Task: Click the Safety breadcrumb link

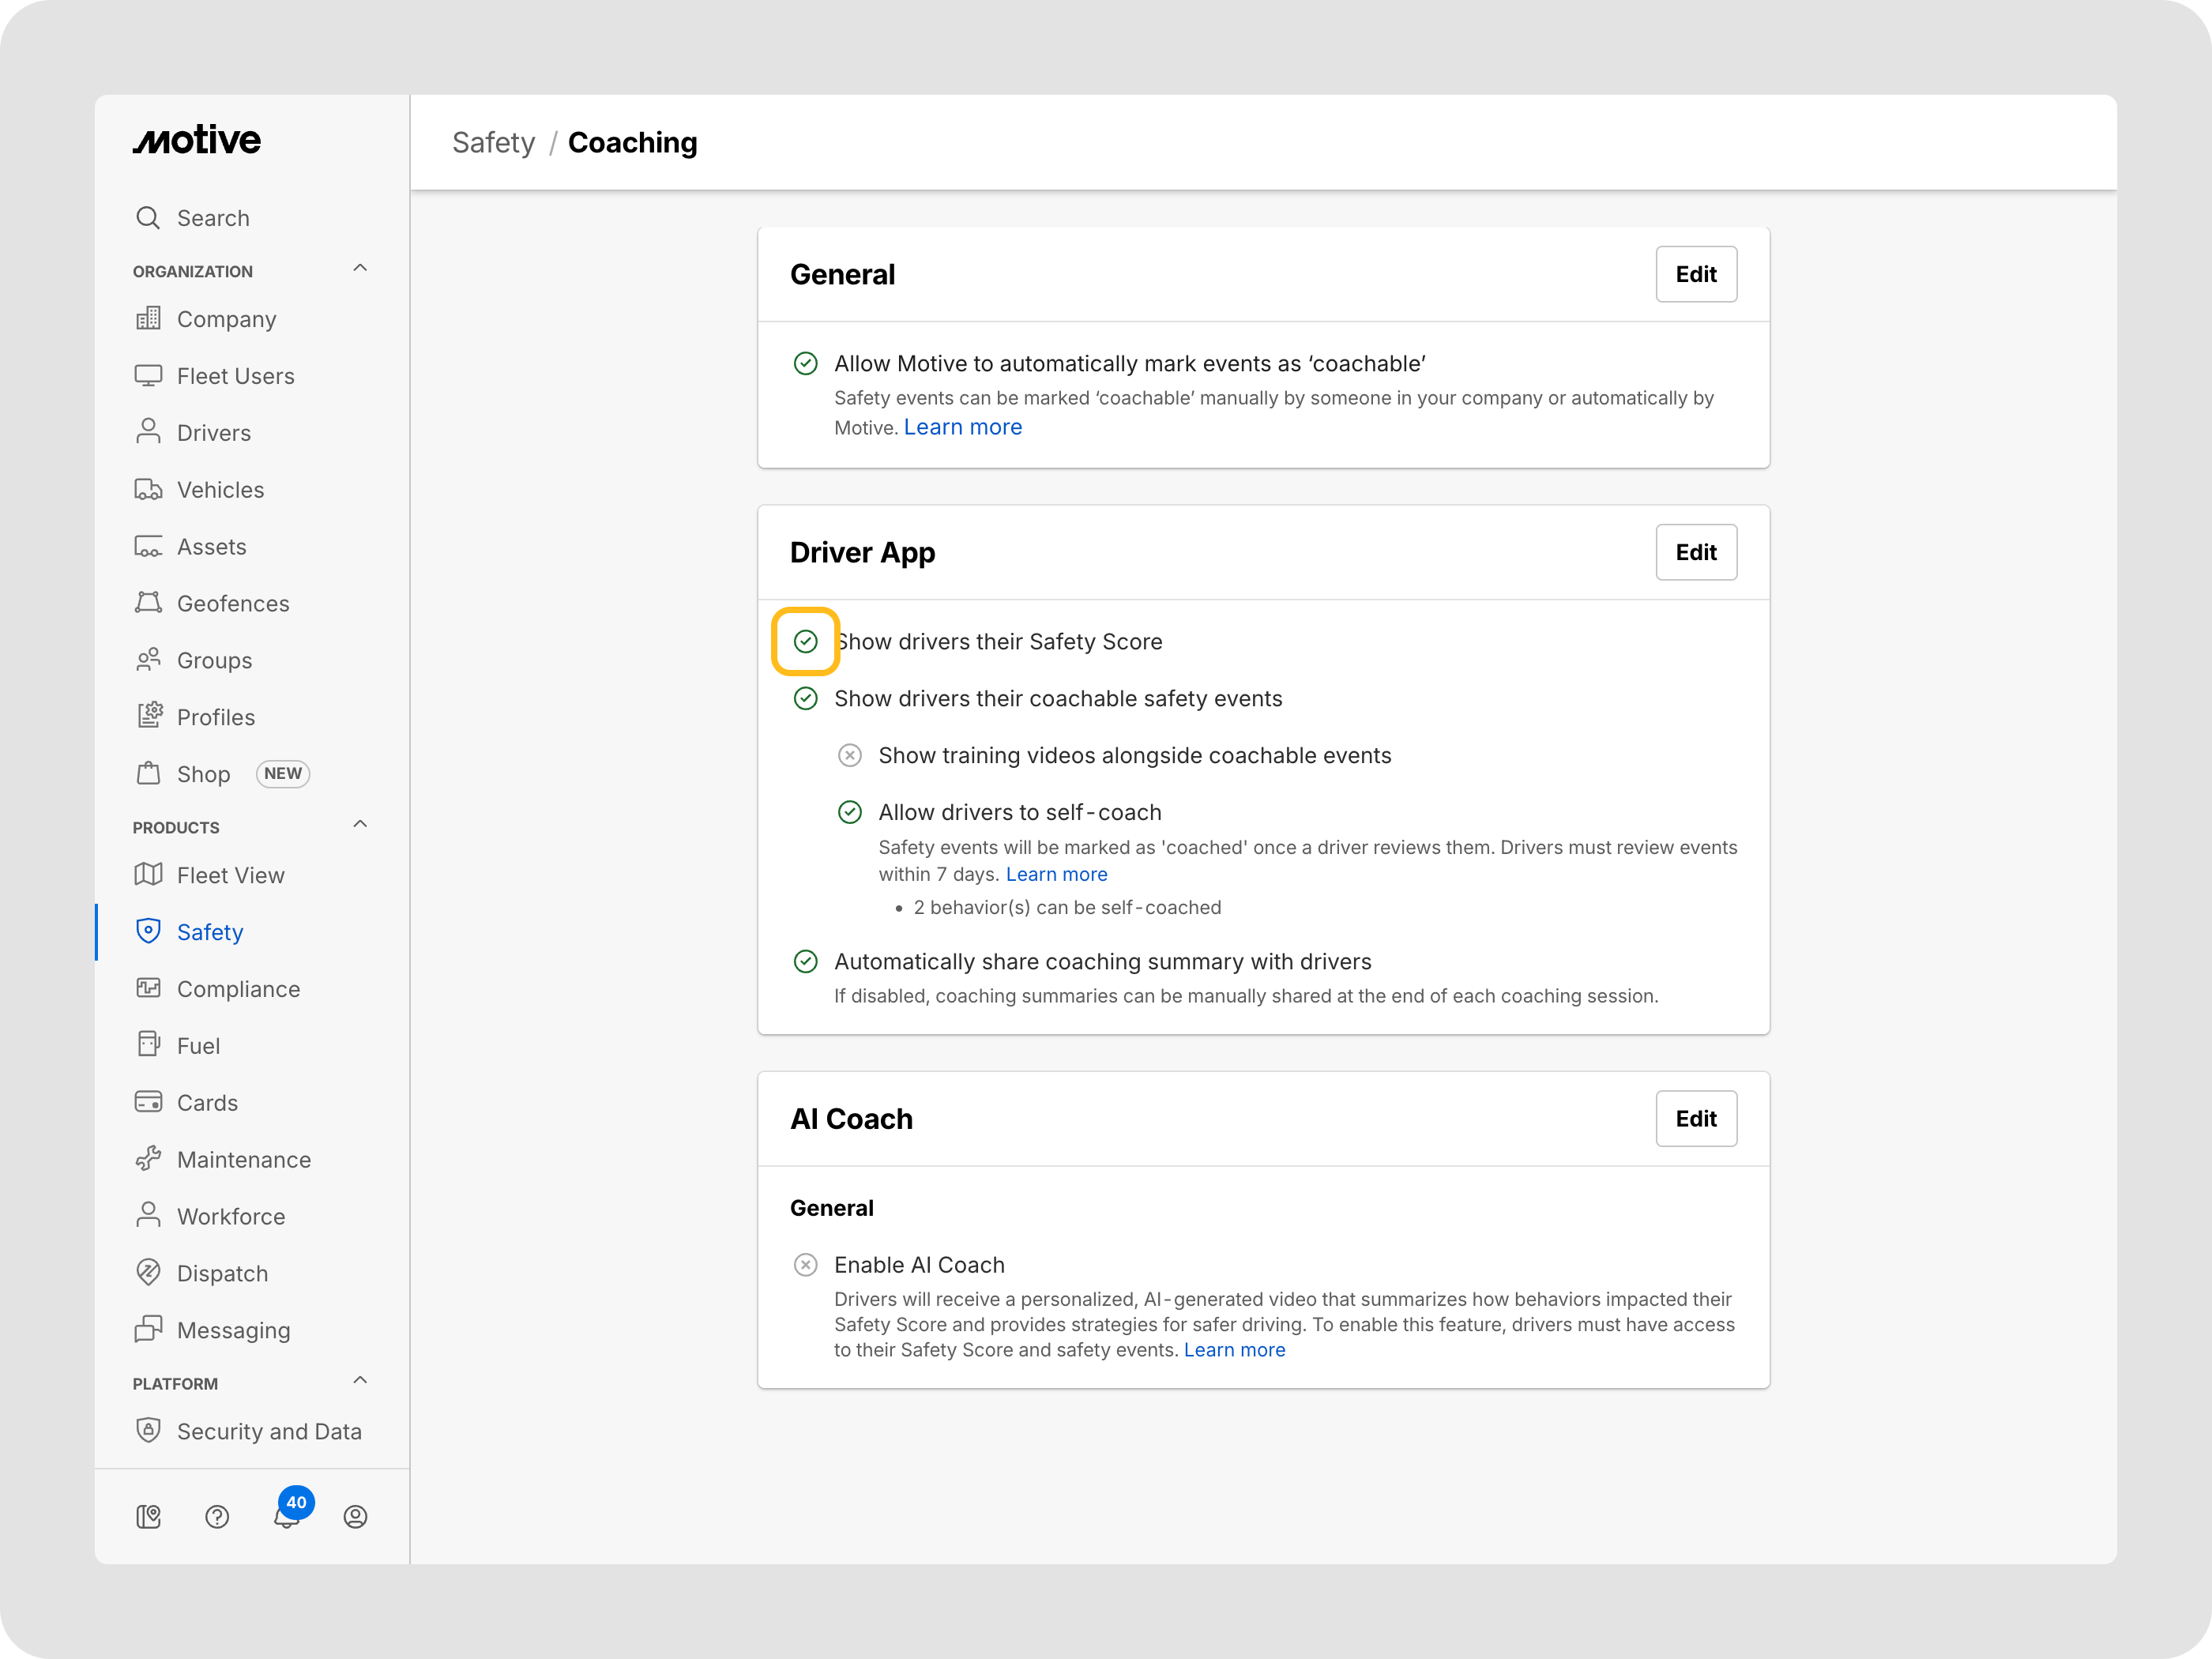Action: pos(493,143)
